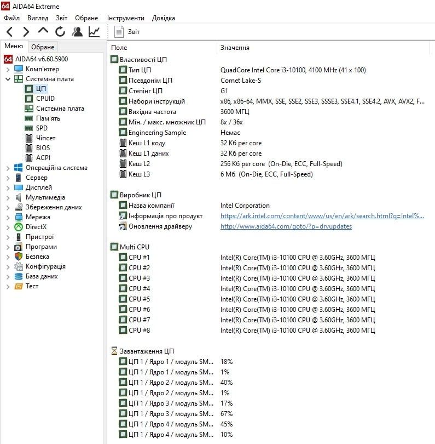Expand the Операційна система node
Screen dimensions: 435x444
pos(8,168)
